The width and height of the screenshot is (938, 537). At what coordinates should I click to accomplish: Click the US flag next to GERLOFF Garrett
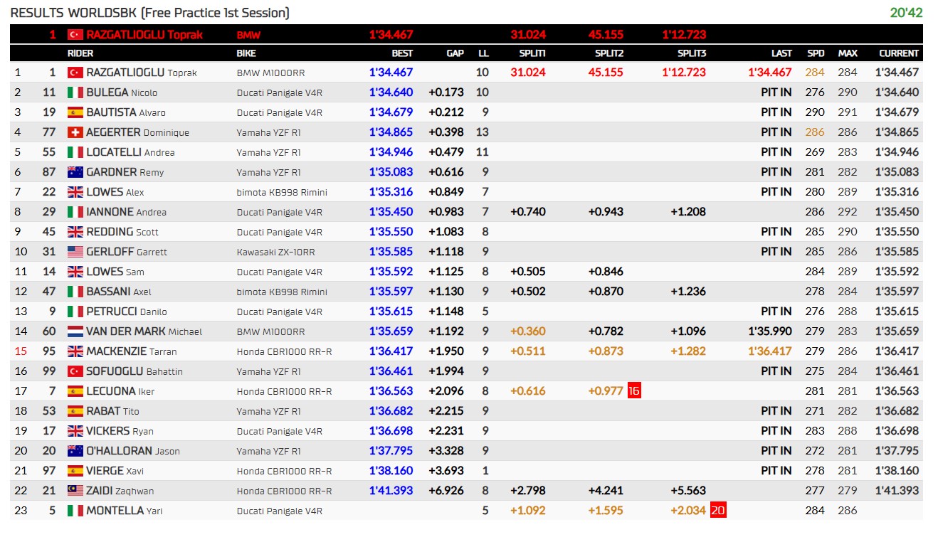[75, 252]
